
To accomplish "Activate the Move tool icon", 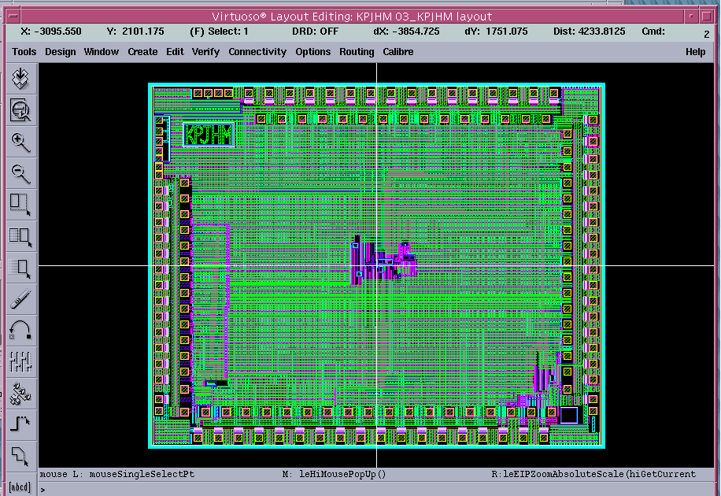I will [x=20, y=268].
